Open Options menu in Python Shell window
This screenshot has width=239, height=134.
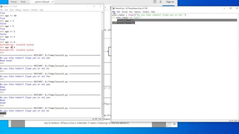(x=26, y=10)
